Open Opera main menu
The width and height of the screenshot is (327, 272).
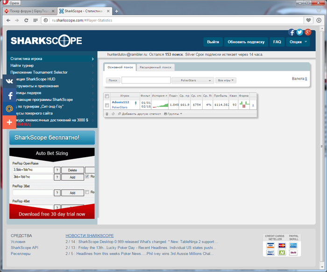[x=11, y=3]
